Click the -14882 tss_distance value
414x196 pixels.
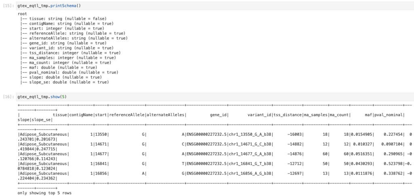[294, 144]
